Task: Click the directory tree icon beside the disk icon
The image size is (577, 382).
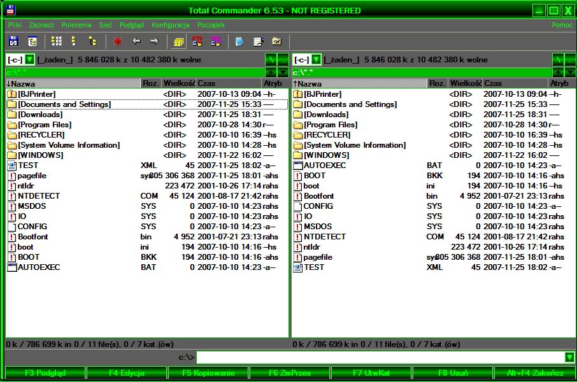Action: click(32, 41)
